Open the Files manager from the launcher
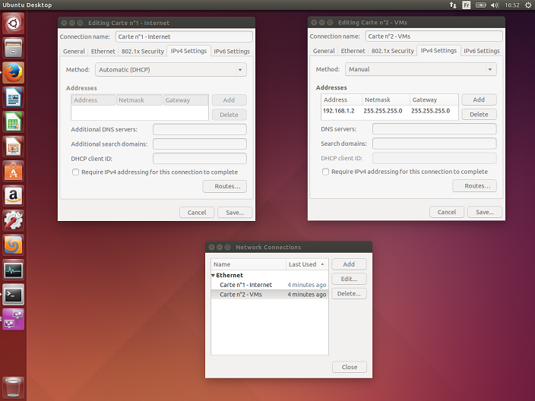535x401 pixels. [14, 48]
